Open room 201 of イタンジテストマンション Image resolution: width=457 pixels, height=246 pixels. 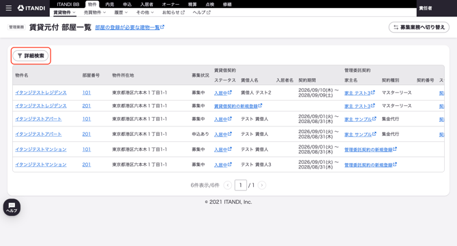click(87, 164)
